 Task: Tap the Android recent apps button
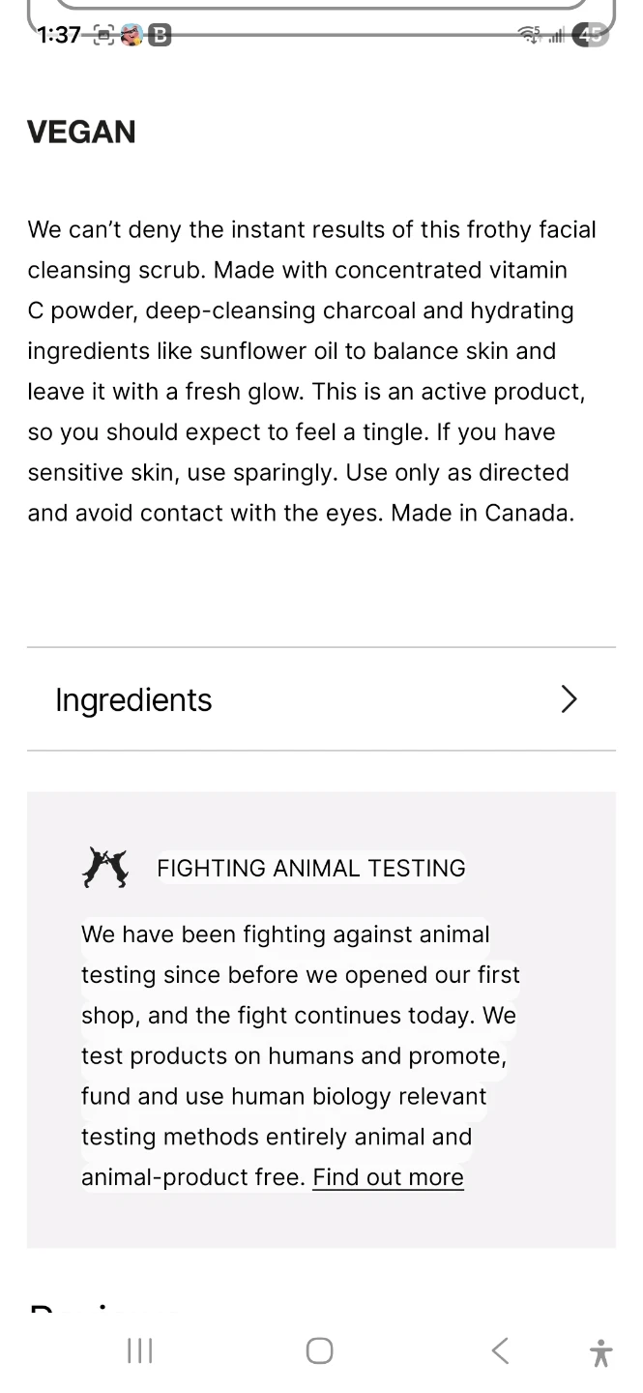tap(140, 1350)
